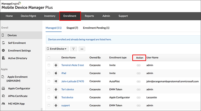Click Apple icon for Test device row
The width and height of the screenshot is (201, 111).
point(56,97)
